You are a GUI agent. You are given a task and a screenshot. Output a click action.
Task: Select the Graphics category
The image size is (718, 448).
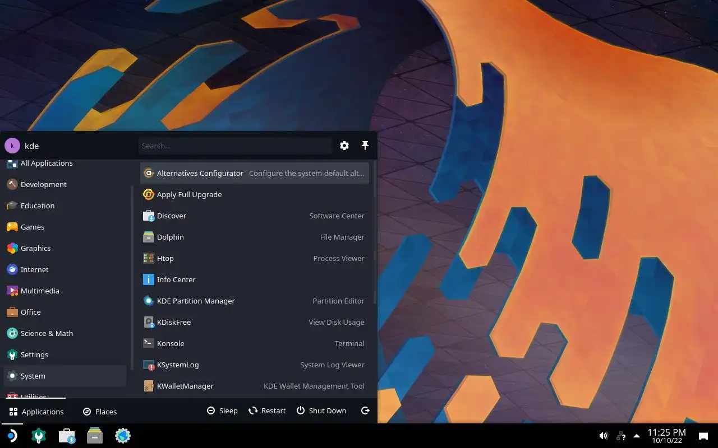(65, 248)
